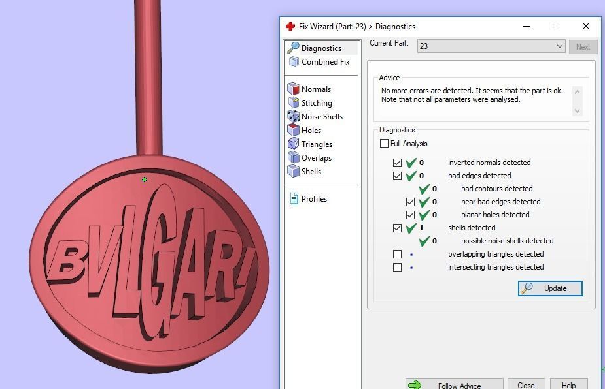Click the Follow Advice button

(x=454, y=384)
